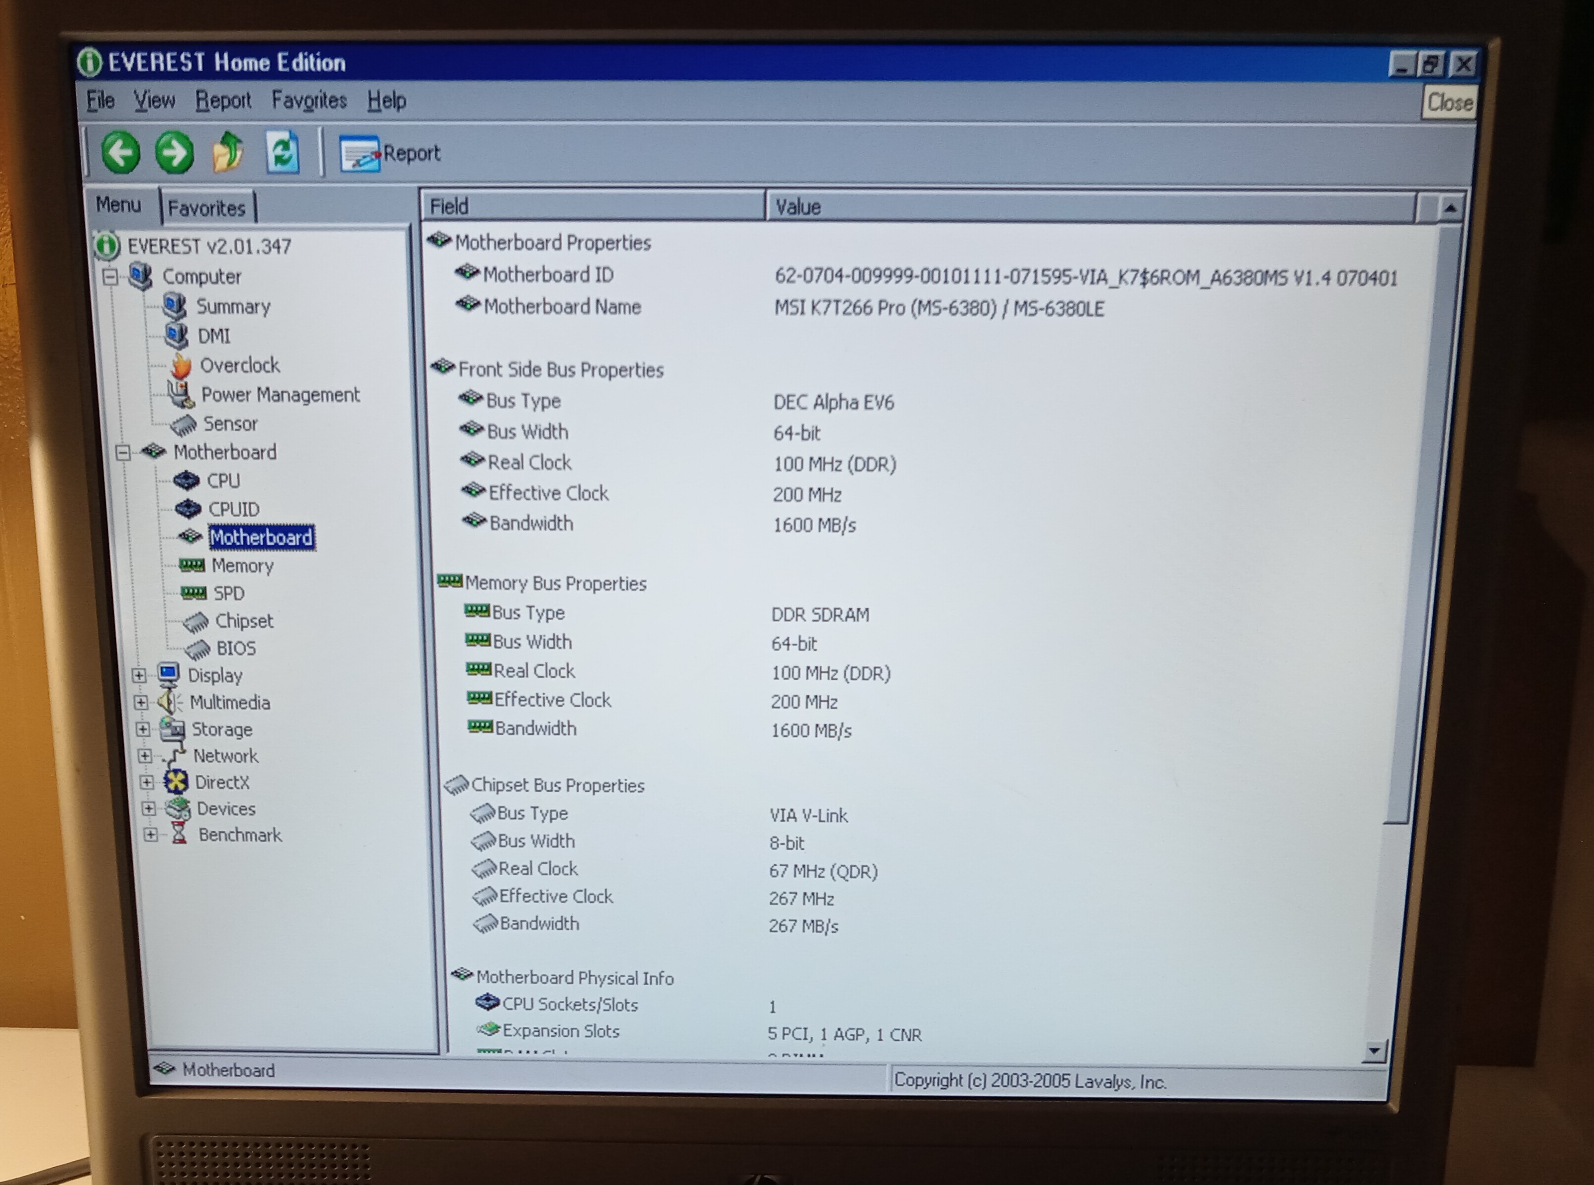Click the Up level folder icon
Viewport: 1594px width, 1185px height.
coord(228,152)
